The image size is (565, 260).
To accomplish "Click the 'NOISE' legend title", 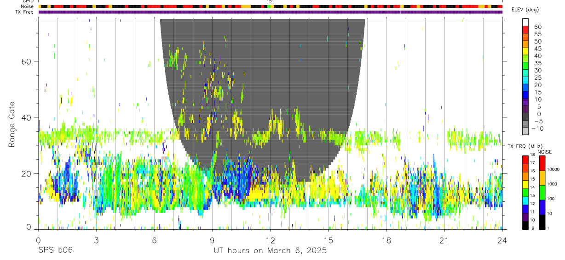I will click(544, 152).
